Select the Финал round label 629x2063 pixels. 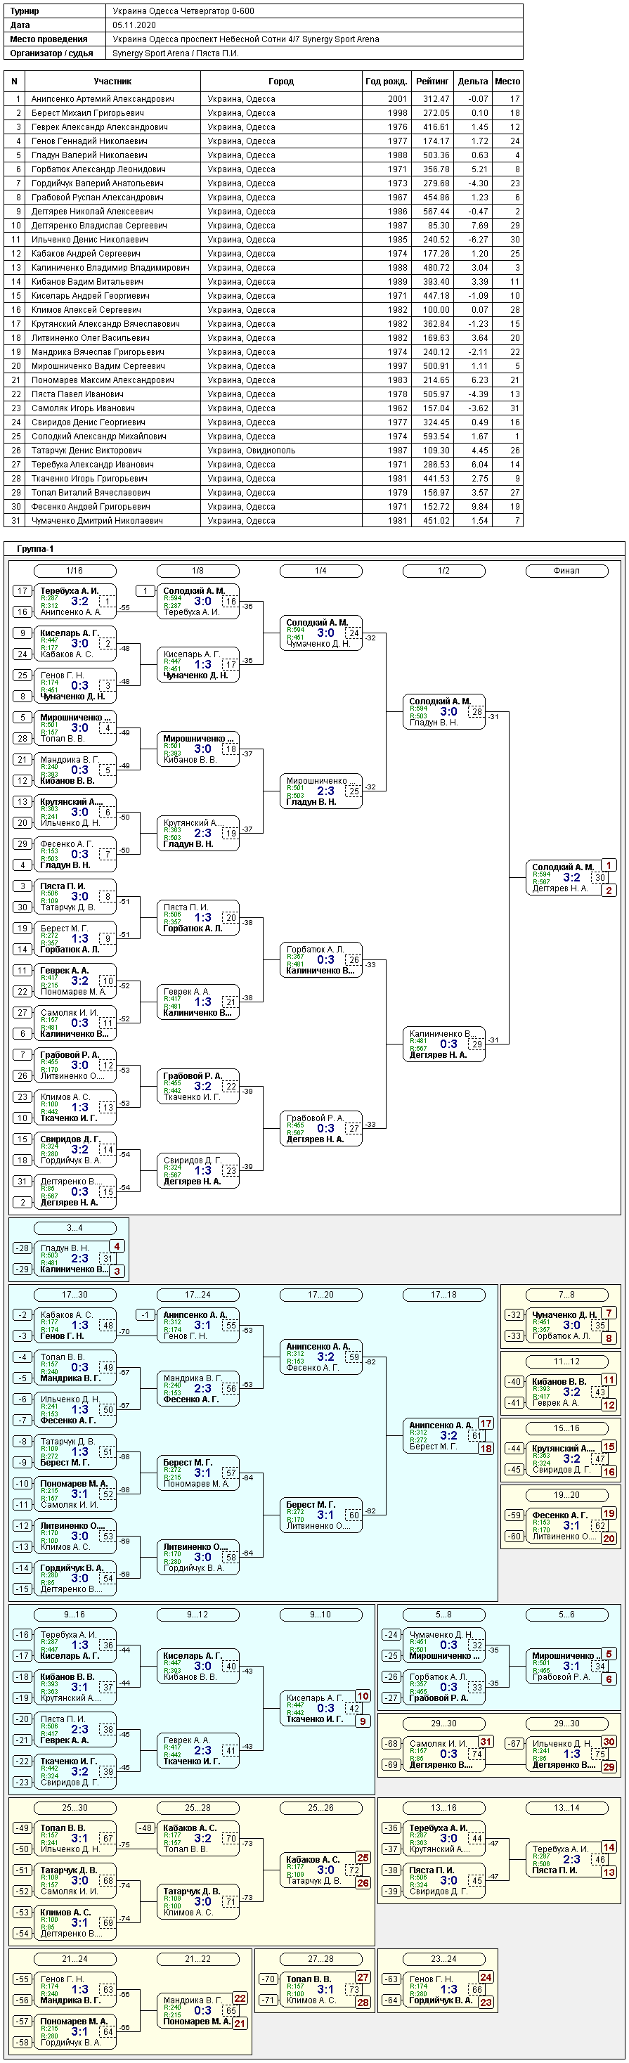click(566, 571)
